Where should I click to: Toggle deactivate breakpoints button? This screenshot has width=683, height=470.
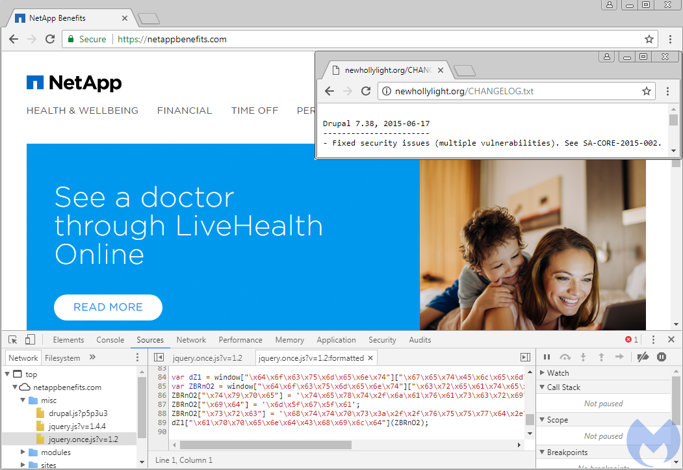pyautogui.click(x=643, y=357)
